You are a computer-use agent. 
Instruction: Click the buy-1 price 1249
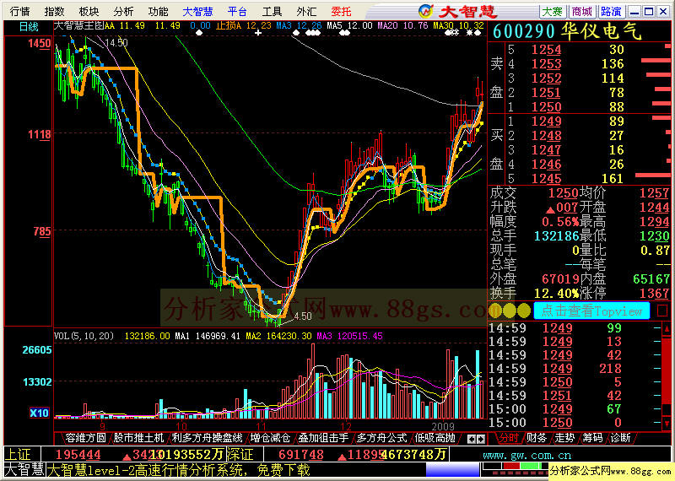546,122
